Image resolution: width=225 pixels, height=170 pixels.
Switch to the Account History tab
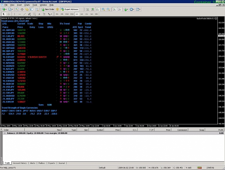tap(20, 163)
